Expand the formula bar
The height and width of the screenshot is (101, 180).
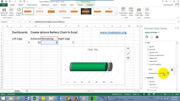(x=178, y=22)
